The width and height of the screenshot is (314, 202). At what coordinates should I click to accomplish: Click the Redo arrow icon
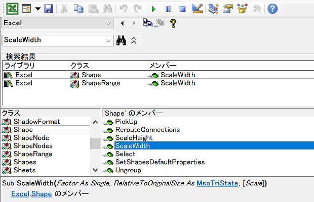[138, 9]
